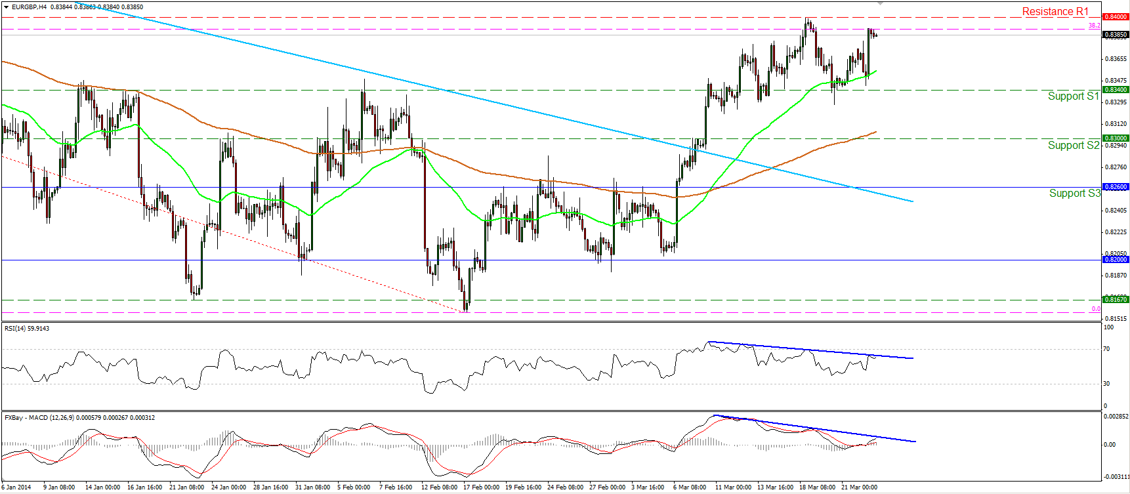Screen dimensions: 1130x494
Task: Click the 24 Jan 00:00 time axis label
Action: (229, 487)
